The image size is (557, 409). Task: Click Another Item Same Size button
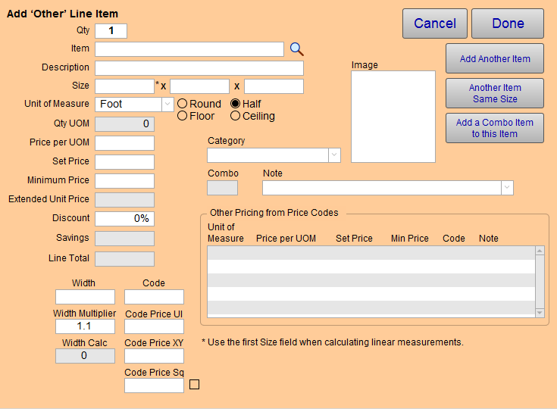point(495,93)
